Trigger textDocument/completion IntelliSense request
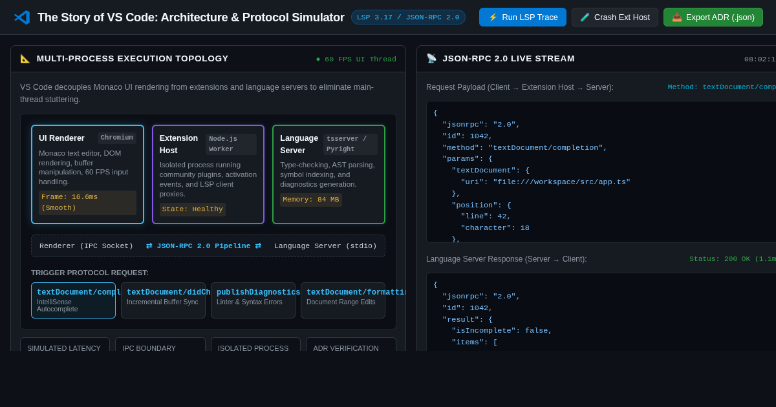Image resolution: width=776 pixels, height=407 pixels. (x=73, y=300)
